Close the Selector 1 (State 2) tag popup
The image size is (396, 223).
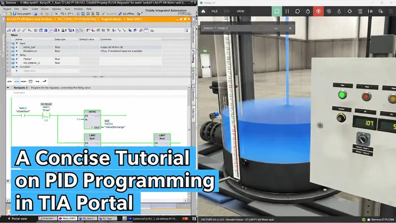tap(290, 28)
